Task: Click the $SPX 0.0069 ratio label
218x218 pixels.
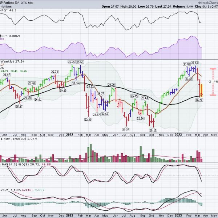Action: [x=10, y=36]
